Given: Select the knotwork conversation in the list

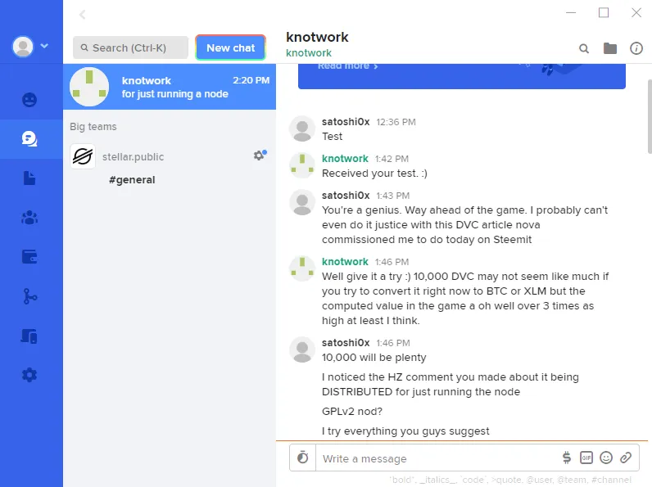Looking at the screenshot, I should (170, 87).
